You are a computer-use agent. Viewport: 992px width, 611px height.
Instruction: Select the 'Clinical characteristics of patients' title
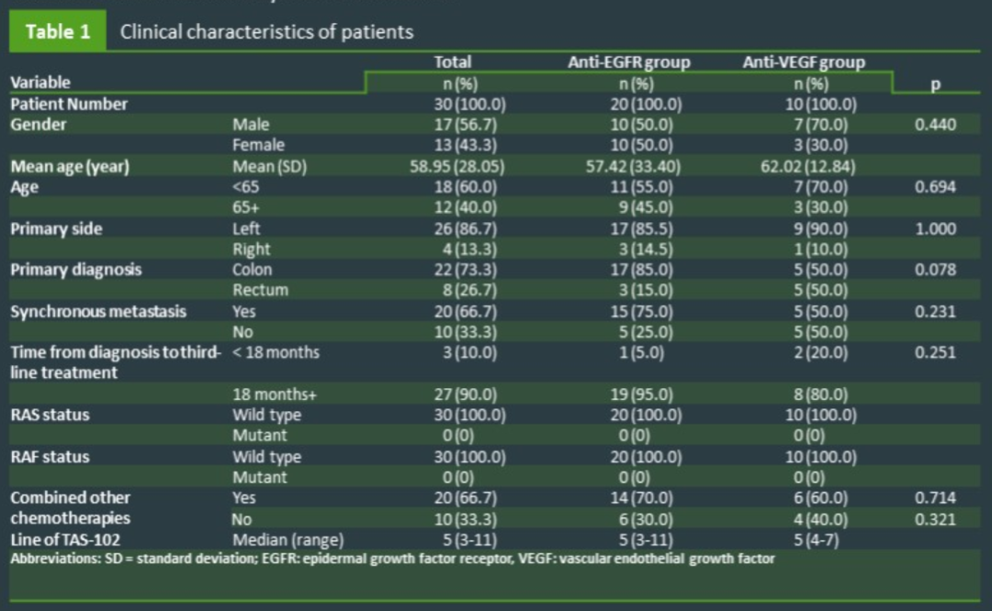coord(266,32)
